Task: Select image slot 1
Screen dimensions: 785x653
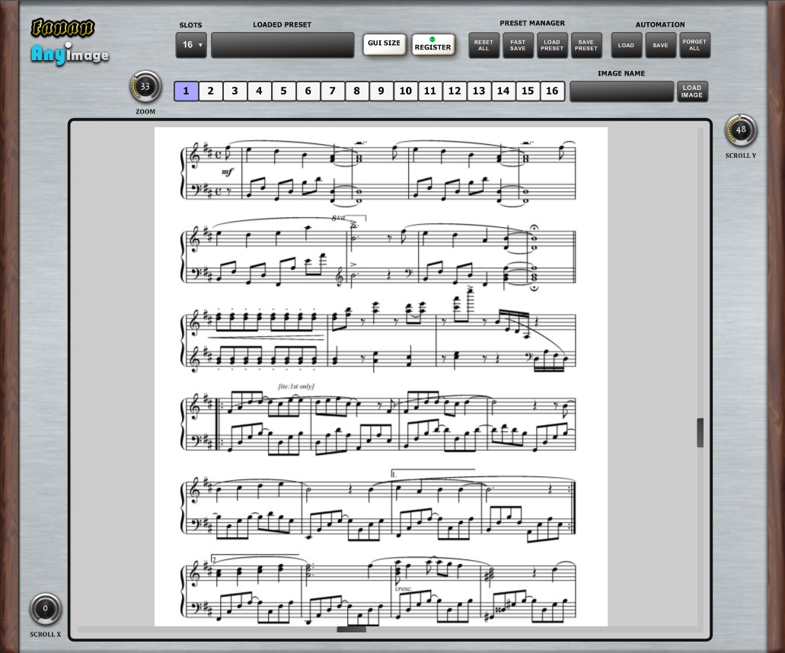Action: pyautogui.click(x=187, y=91)
